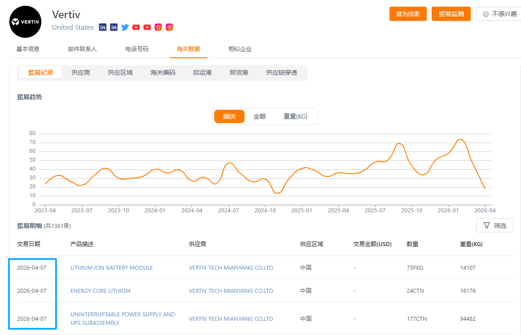
Task: Click the 24CTN quantity cell
Action: click(x=415, y=291)
